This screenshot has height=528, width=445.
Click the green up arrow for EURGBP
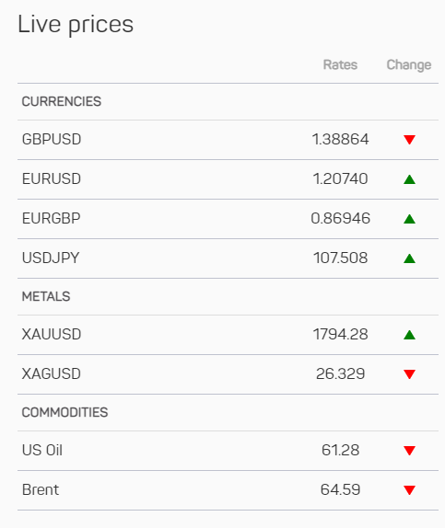pyautogui.click(x=409, y=219)
